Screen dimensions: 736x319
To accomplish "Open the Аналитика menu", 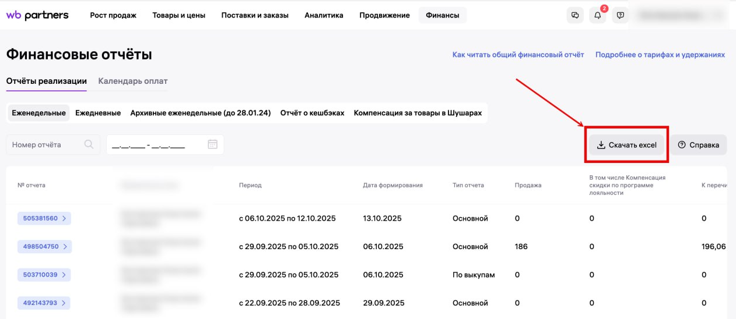I will [x=324, y=15].
